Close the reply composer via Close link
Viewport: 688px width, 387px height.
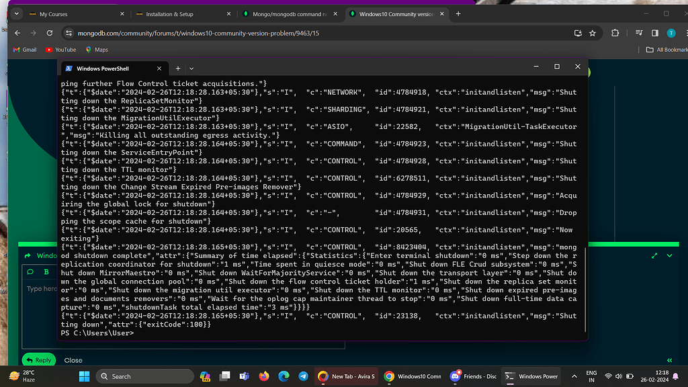coord(73,360)
